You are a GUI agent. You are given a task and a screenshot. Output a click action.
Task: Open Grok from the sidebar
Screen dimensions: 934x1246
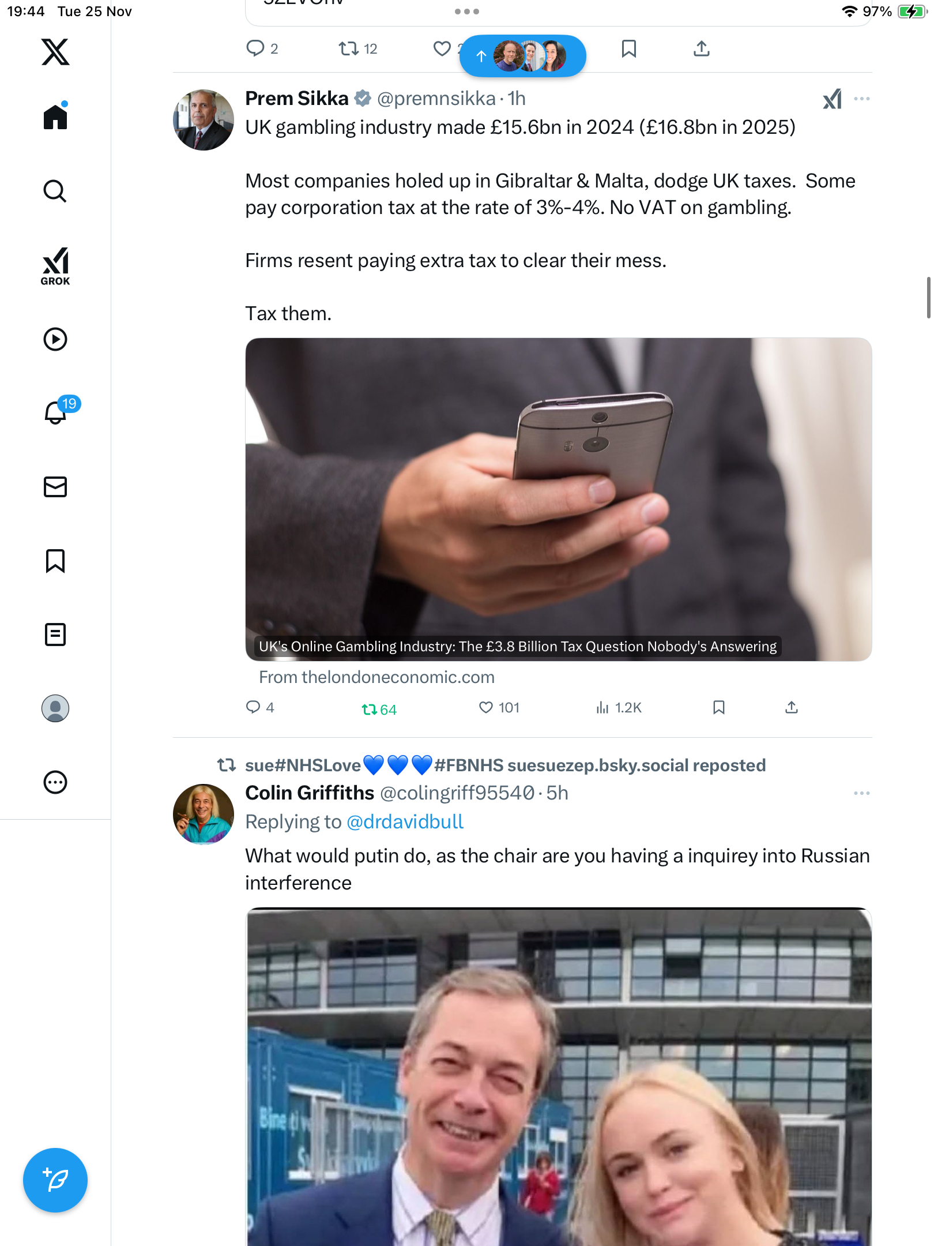pos(55,266)
